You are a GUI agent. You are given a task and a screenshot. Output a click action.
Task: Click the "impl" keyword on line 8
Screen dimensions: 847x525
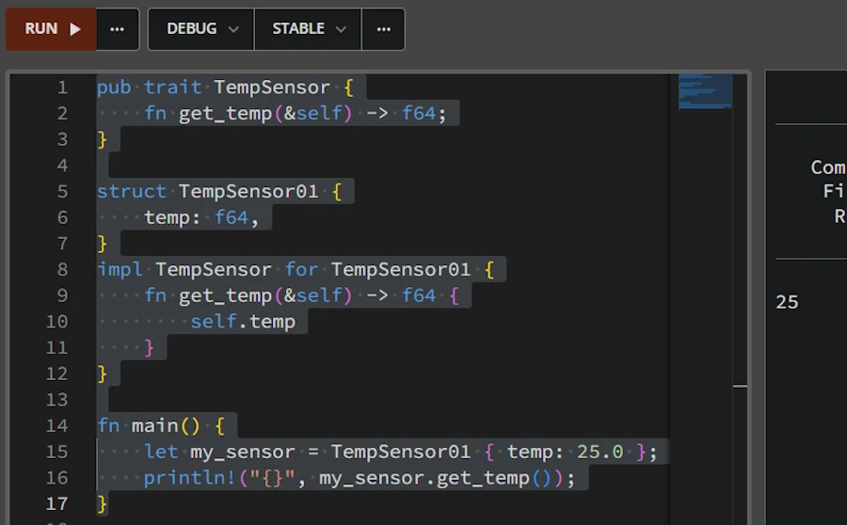(x=120, y=270)
